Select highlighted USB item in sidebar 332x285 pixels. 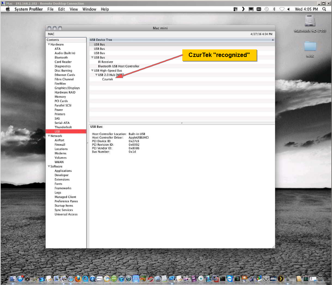pos(66,131)
